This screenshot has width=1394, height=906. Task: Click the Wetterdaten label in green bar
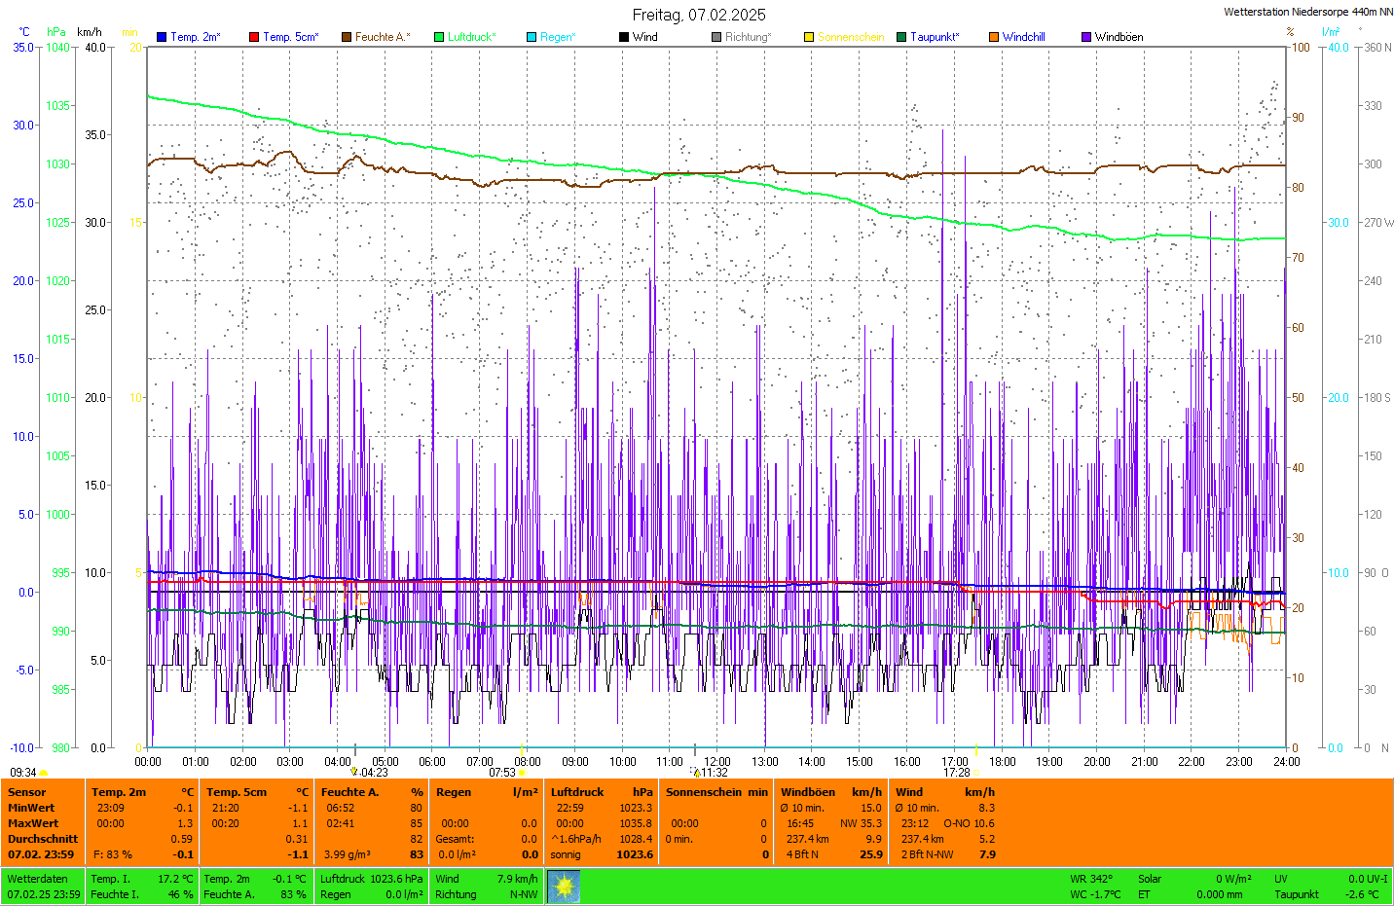[37, 879]
